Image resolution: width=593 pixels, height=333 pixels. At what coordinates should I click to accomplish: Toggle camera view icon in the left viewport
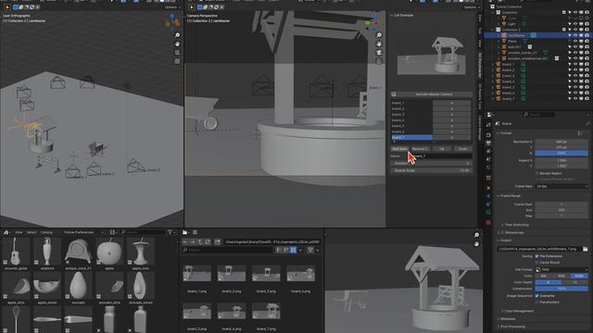177,53
